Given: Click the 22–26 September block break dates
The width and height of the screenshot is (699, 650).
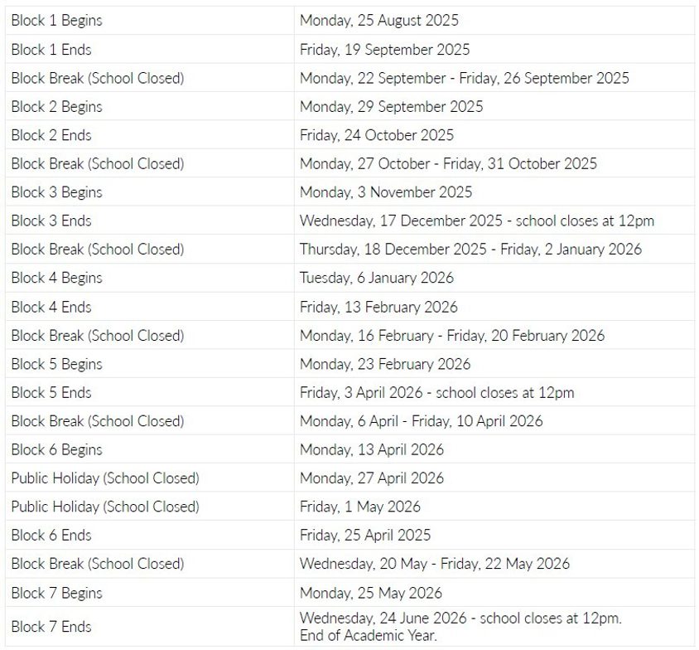Looking at the screenshot, I should [x=464, y=78].
